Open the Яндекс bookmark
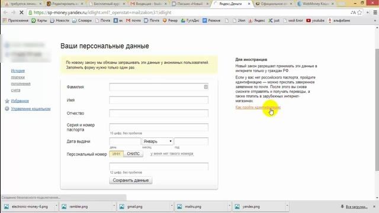 pos(257,21)
